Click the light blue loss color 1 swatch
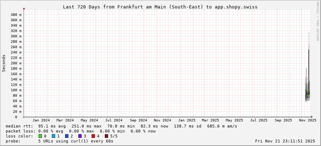 tap(53, 136)
